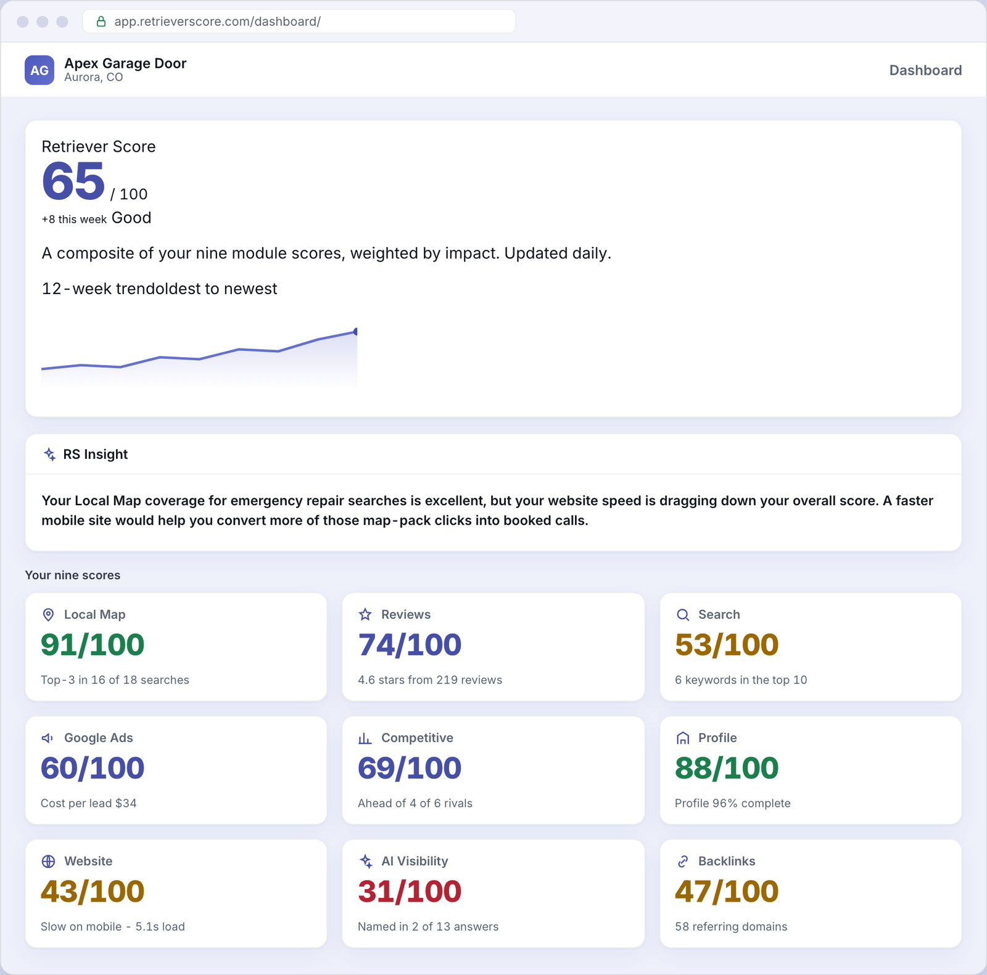This screenshot has width=987, height=975.
Task: Click the Competitive bar chart icon
Action: (x=365, y=738)
